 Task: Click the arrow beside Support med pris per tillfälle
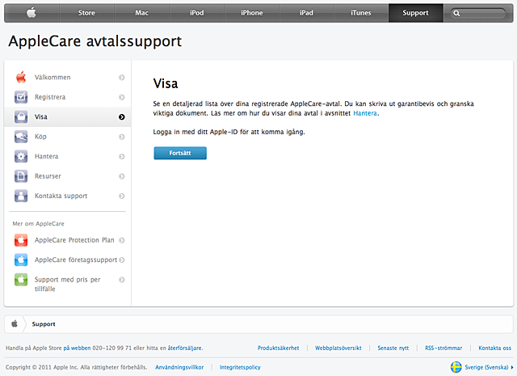click(122, 280)
